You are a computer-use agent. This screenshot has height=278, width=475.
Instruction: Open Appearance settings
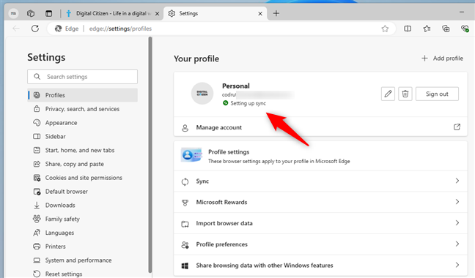(82, 123)
